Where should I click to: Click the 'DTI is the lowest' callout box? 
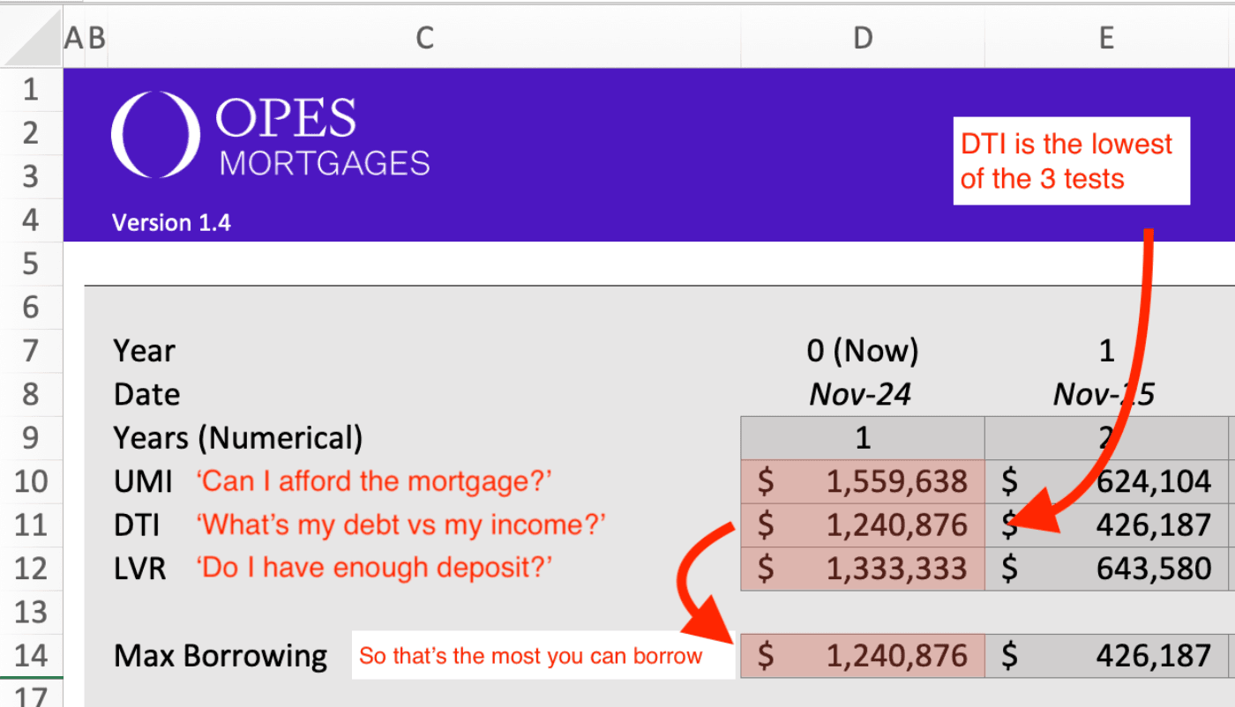click(1070, 161)
